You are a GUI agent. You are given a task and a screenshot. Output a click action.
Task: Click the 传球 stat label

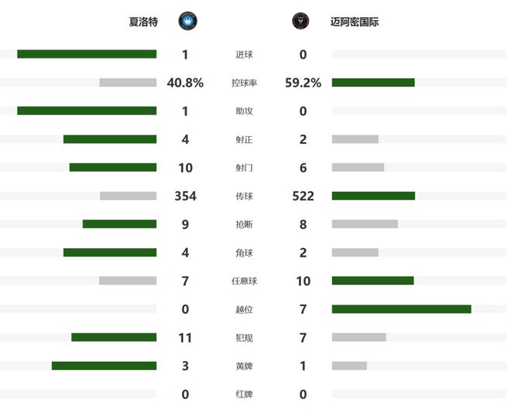244,196
